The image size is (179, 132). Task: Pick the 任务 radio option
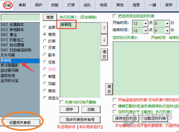click(45, 62)
